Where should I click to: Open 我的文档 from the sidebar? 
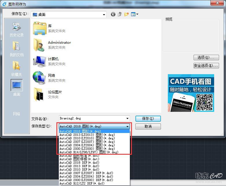(x=16, y=49)
